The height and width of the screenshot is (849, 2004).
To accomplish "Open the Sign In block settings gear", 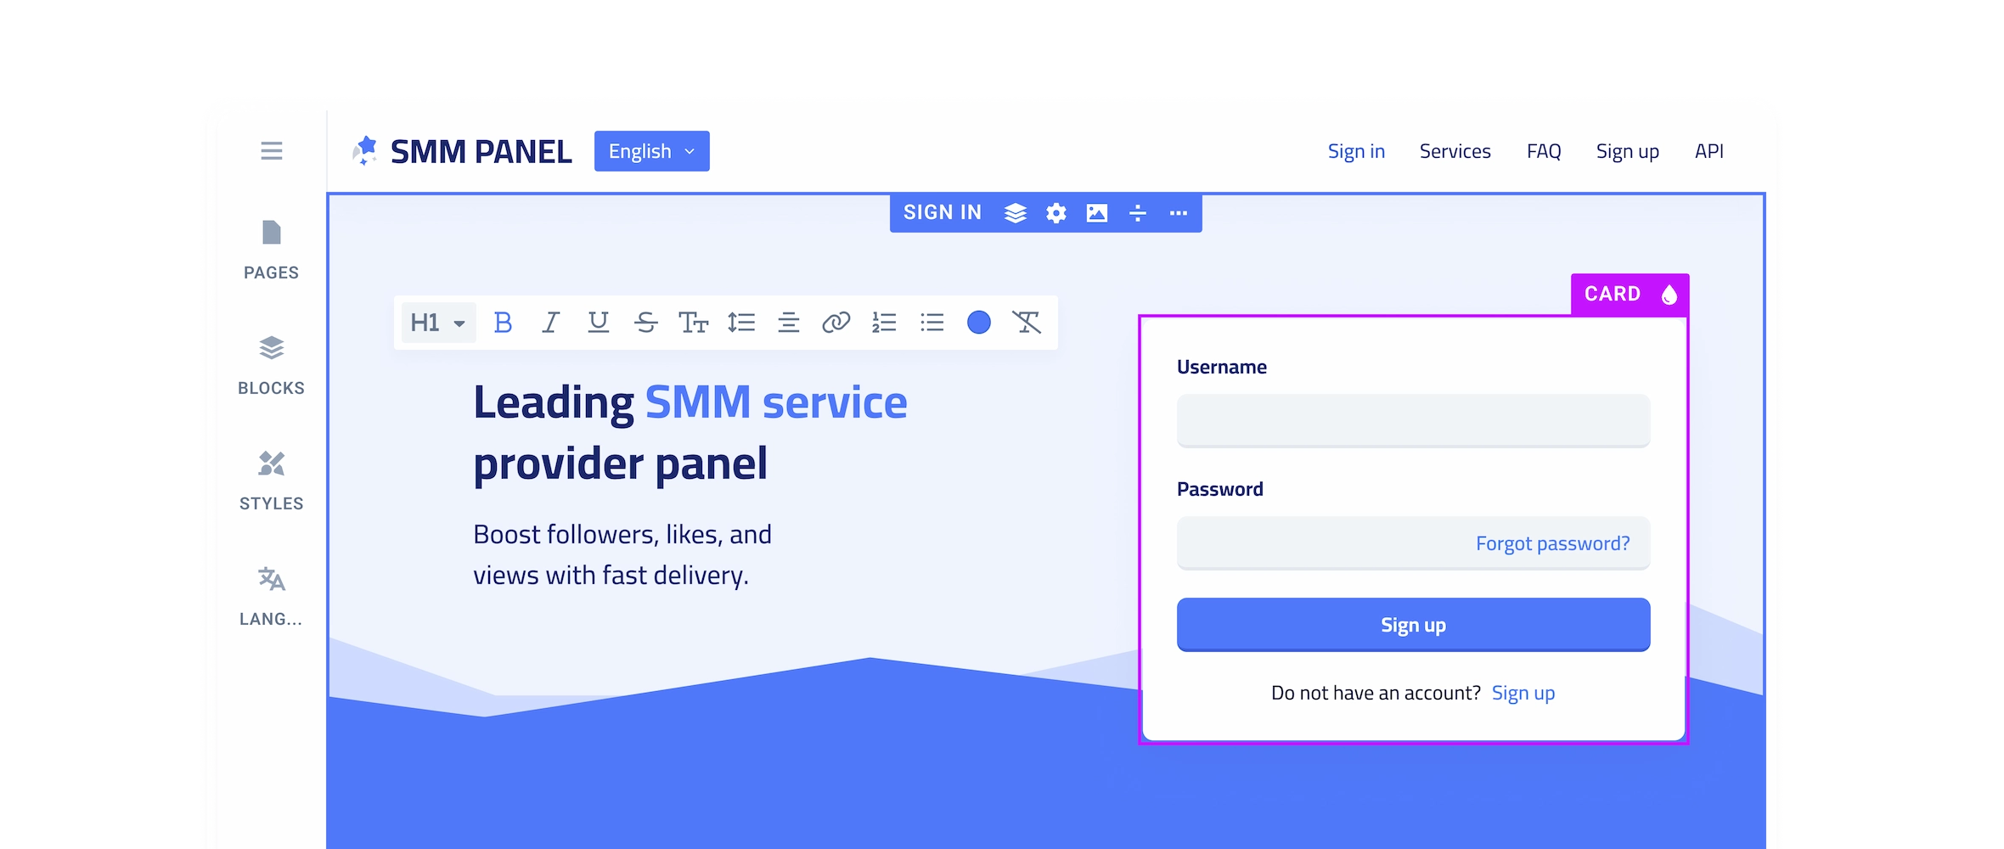I will pos(1055,213).
